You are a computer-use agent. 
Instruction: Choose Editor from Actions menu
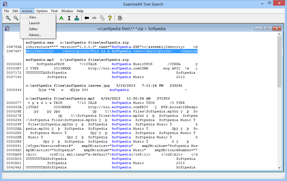38,29
